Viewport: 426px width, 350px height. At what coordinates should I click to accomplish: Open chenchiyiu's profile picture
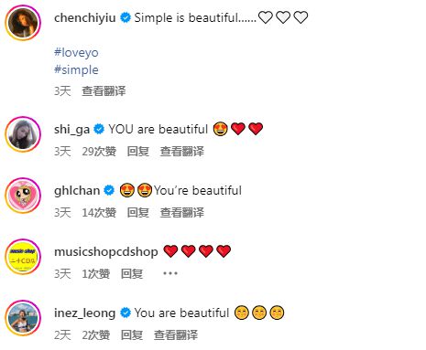23,23
